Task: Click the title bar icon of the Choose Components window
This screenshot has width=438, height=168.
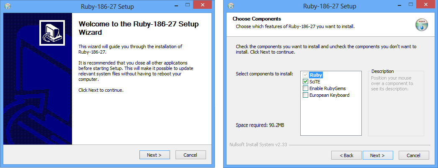Action: tap(230, 5)
